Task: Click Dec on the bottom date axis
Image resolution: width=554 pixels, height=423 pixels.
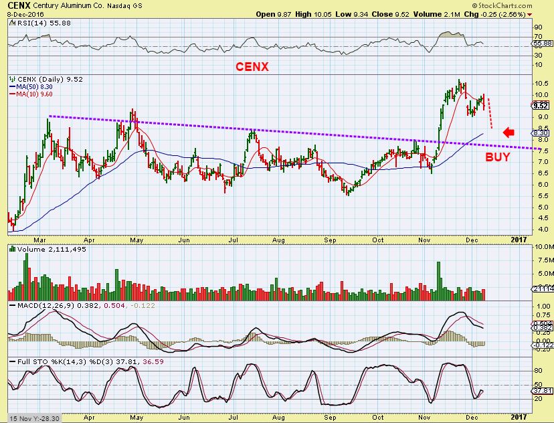Action: point(472,418)
